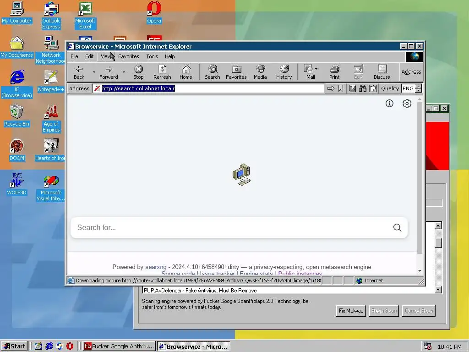Click the page info circle icon

pos(389,104)
